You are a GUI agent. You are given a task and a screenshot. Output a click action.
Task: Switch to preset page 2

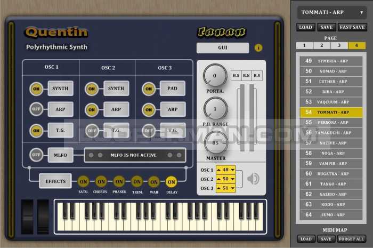coord(322,45)
